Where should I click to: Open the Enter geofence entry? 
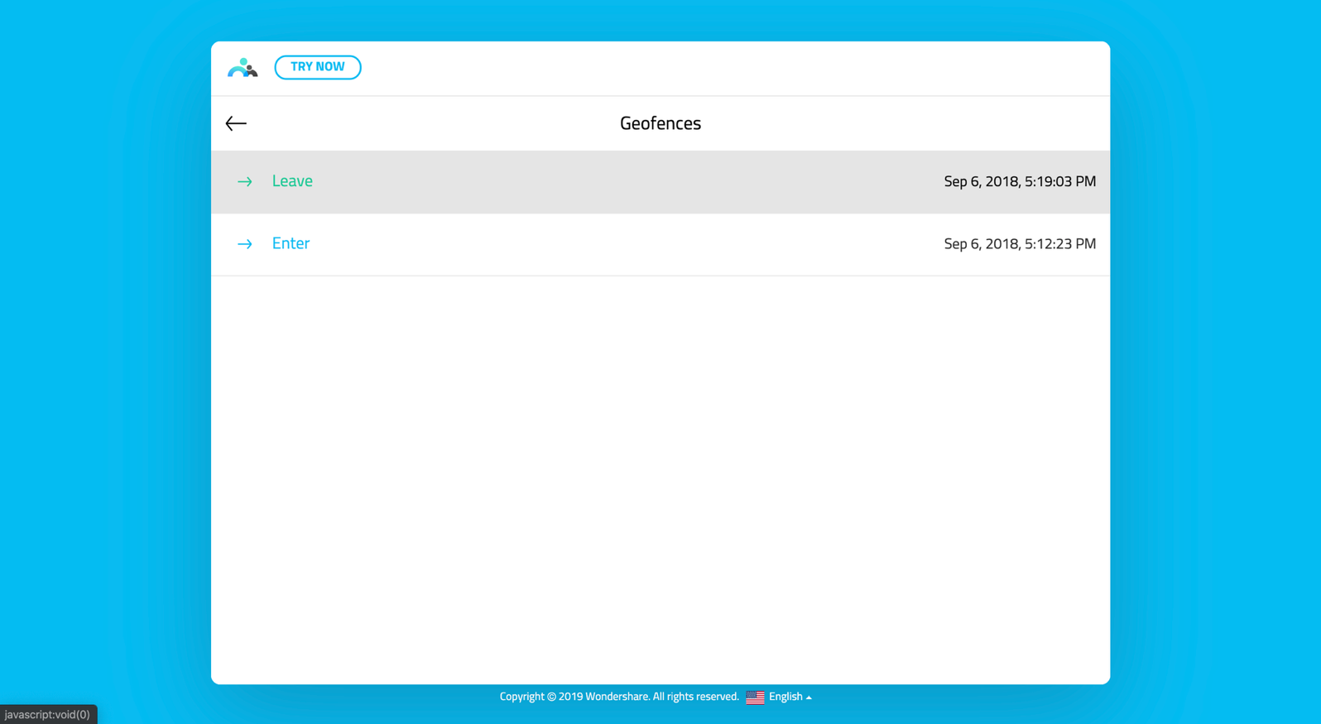point(660,244)
